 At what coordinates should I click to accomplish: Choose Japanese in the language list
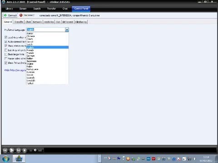pos(31,61)
